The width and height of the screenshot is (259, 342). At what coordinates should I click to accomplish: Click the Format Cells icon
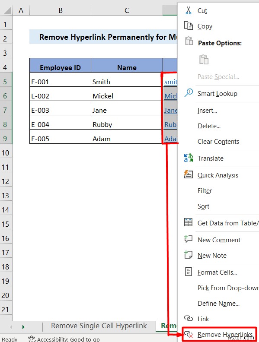coord(188,272)
